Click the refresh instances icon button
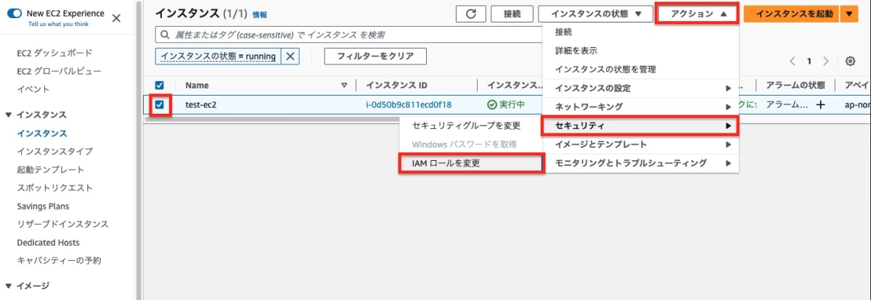871x300 pixels. [471, 14]
